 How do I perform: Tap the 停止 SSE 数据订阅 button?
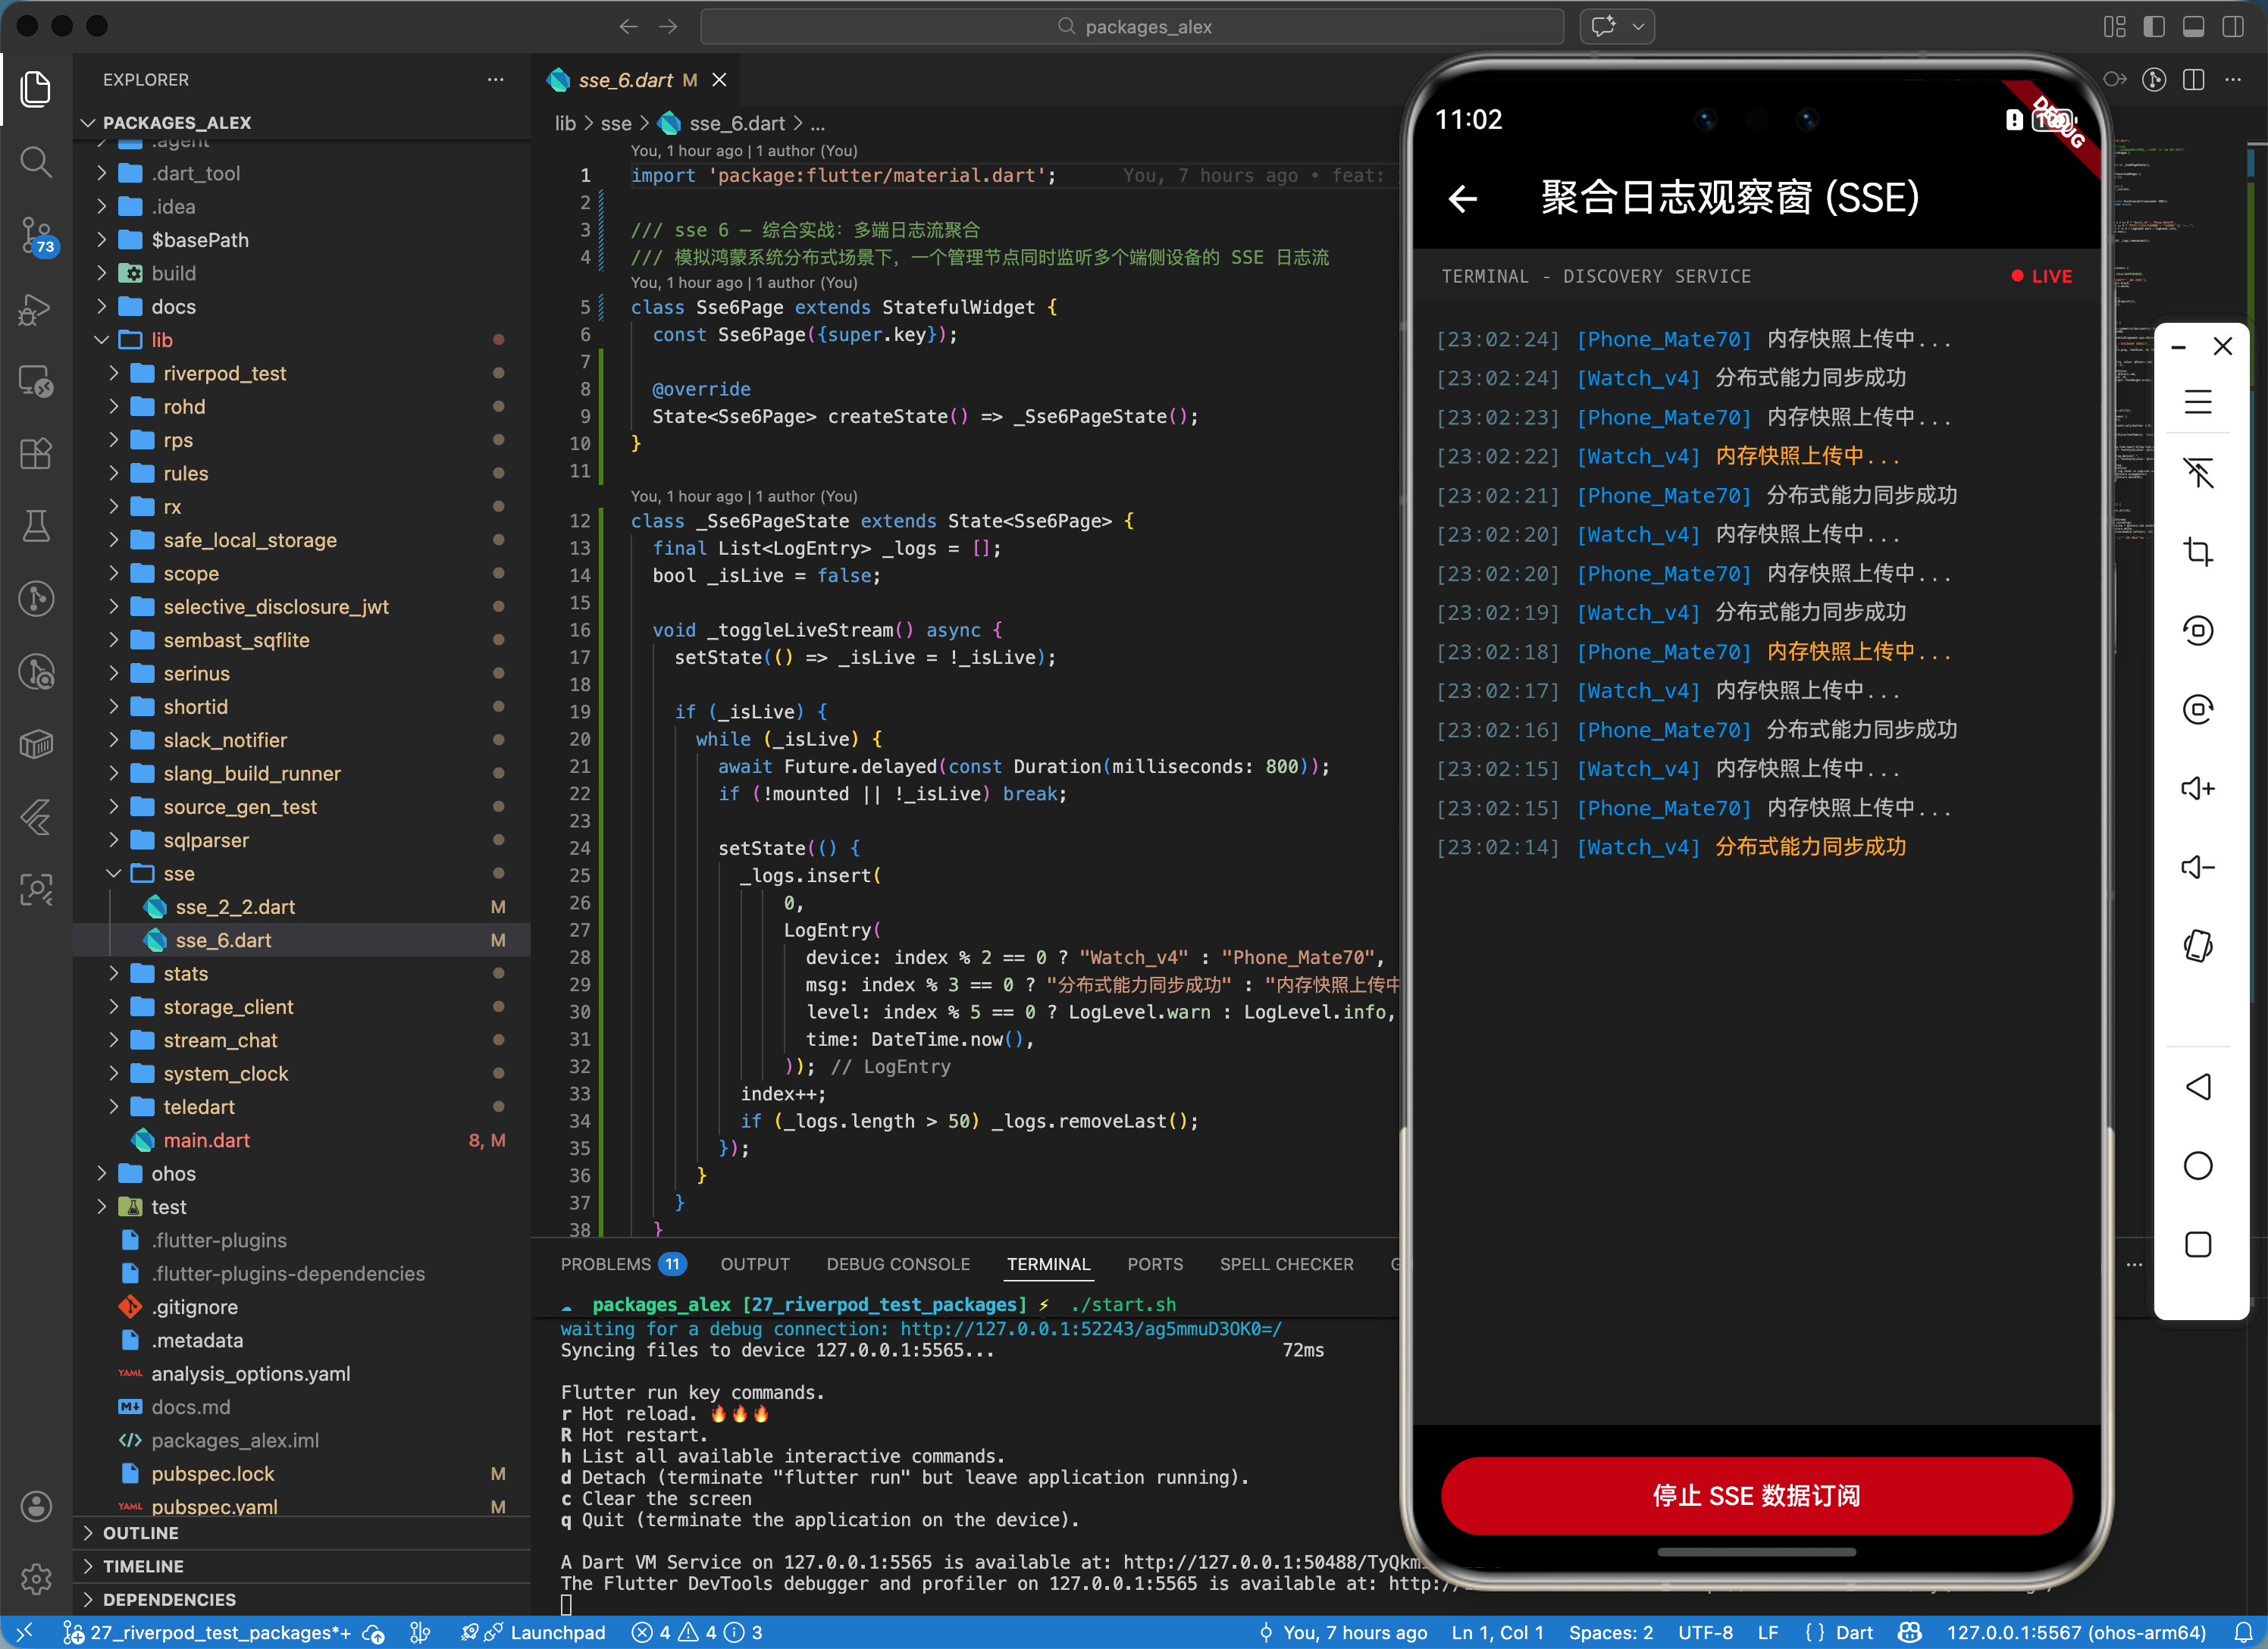(x=1755, y=1495)
